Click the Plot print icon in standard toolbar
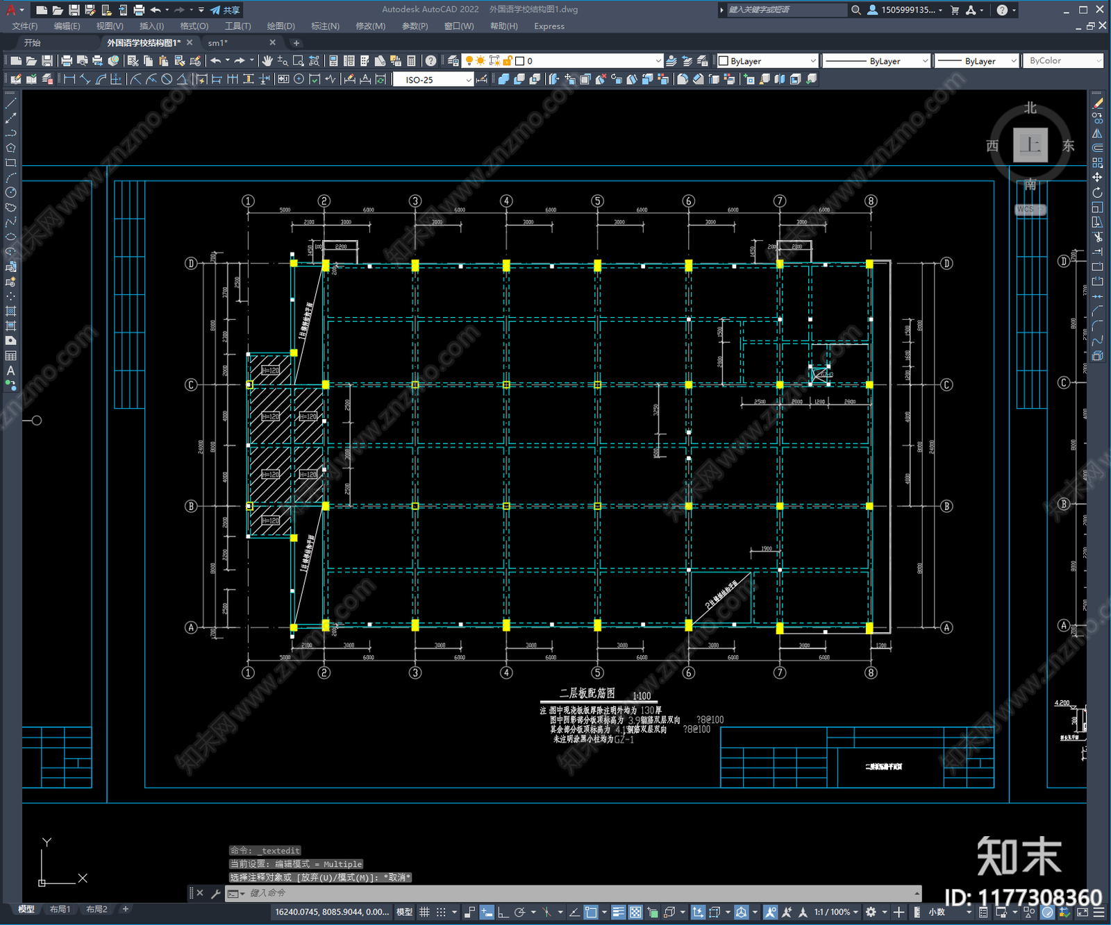Screen dimensions: 1111x925 click(x=67, y=61)
